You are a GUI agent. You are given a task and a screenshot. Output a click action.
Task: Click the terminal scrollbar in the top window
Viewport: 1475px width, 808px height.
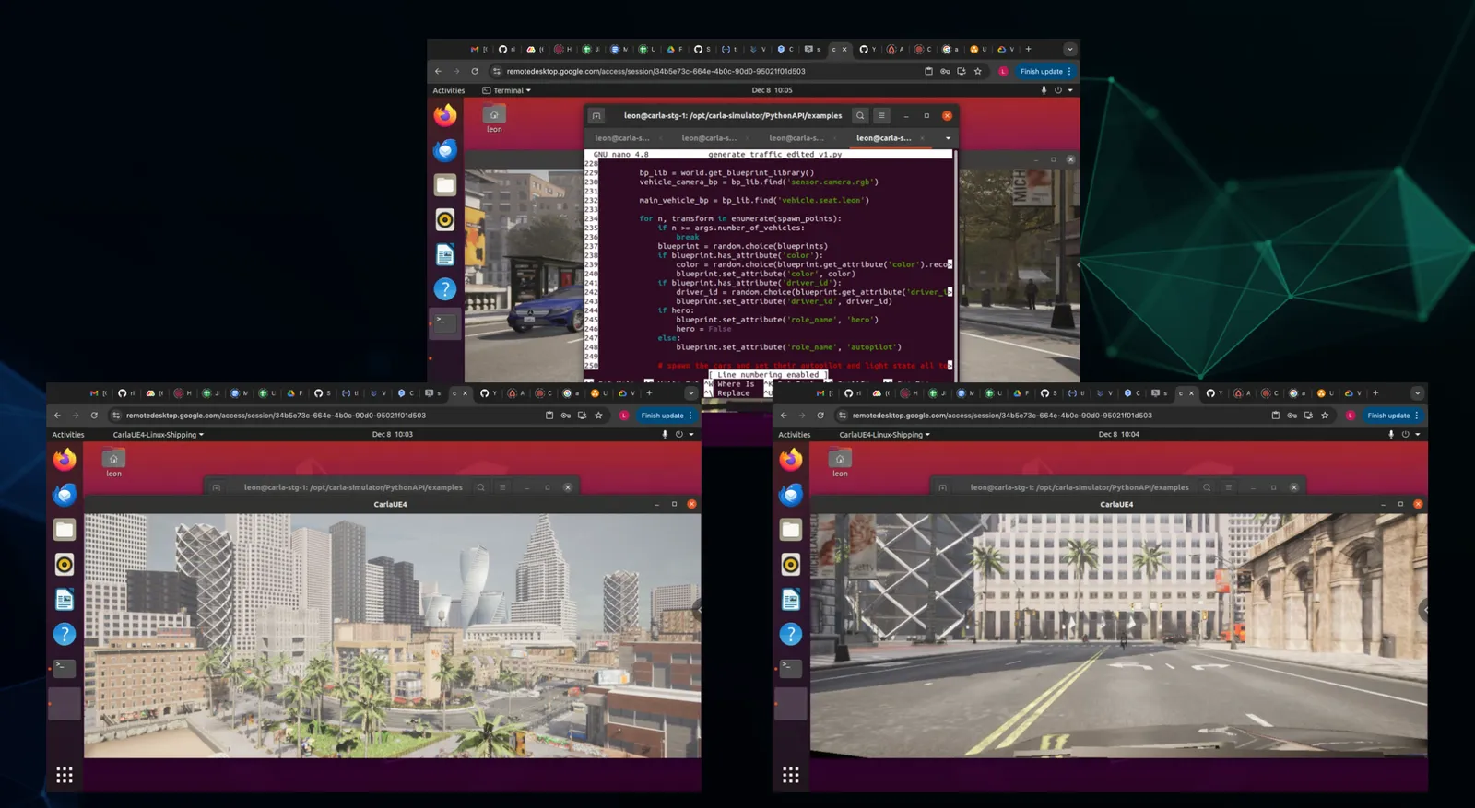click(x=956, y=264)
